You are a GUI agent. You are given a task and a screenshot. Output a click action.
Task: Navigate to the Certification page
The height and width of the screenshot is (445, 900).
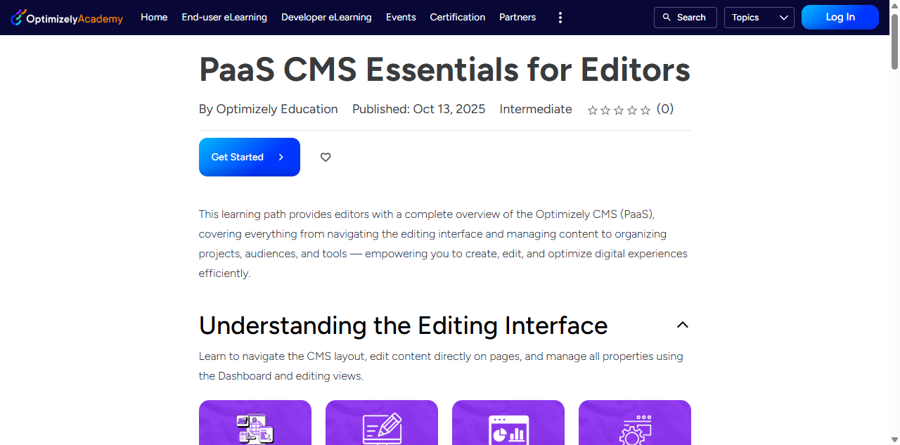tap(457, 18)
